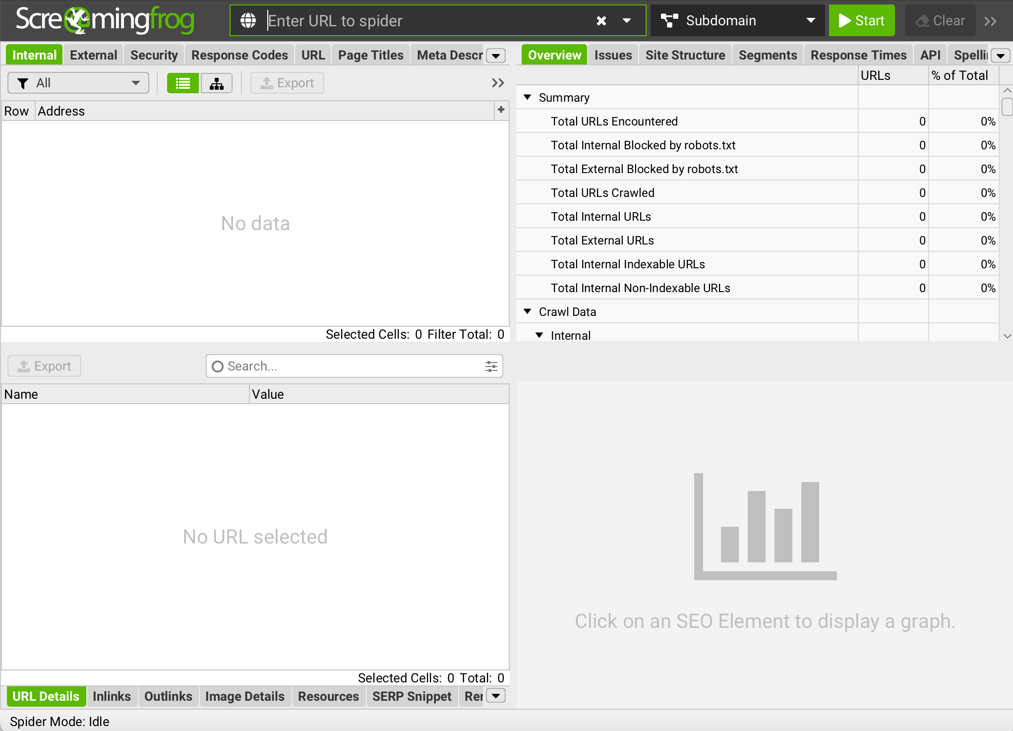Collapse the Crawl Data section

[x=527, y=311]
